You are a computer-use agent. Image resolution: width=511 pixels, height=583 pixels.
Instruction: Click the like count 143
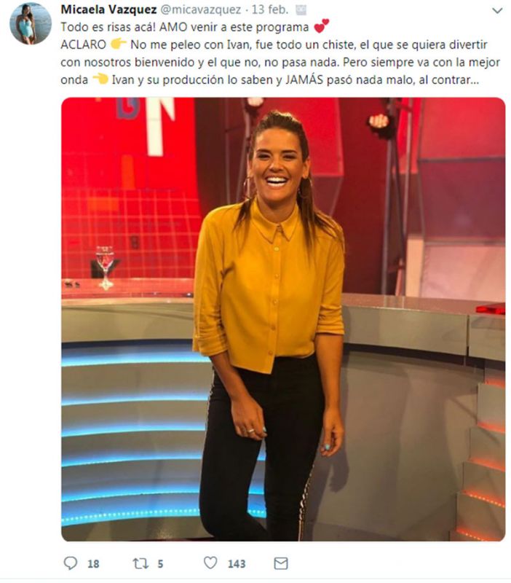point(237,564)
